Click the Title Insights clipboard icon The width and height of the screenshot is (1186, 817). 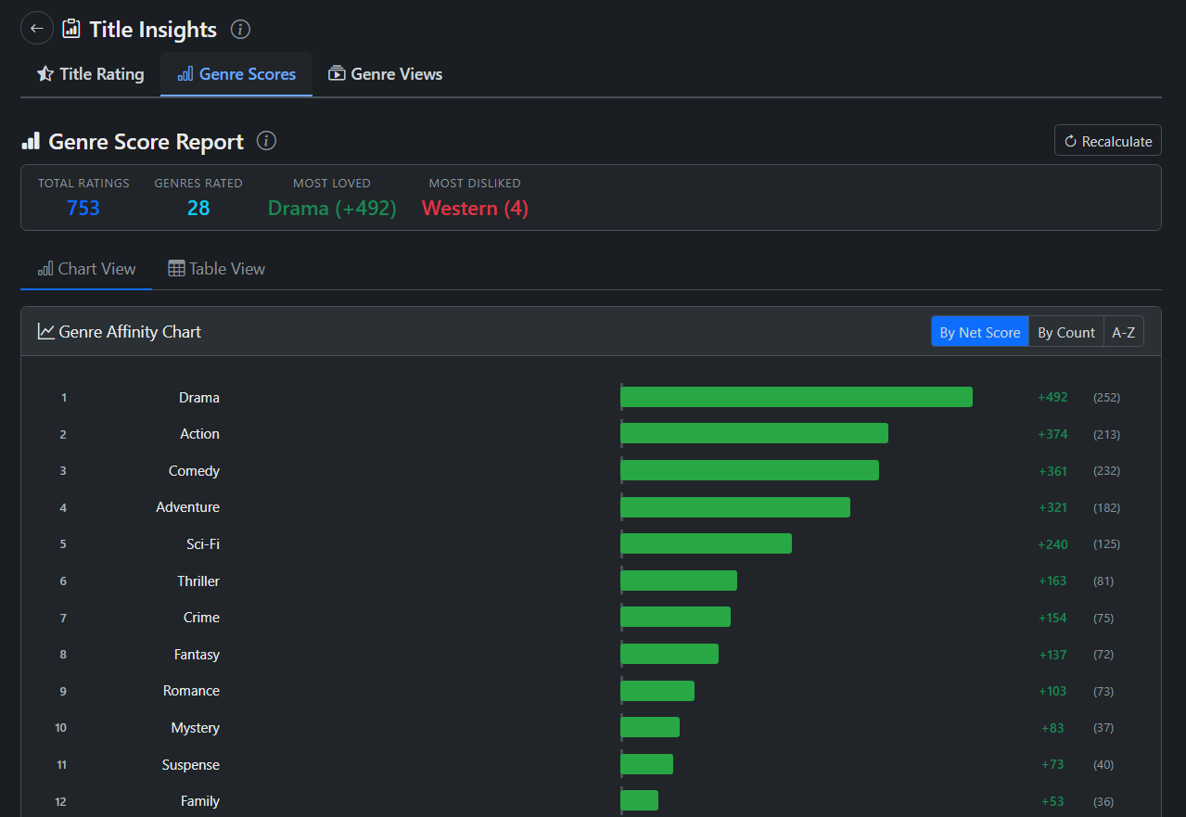[71, 30]
